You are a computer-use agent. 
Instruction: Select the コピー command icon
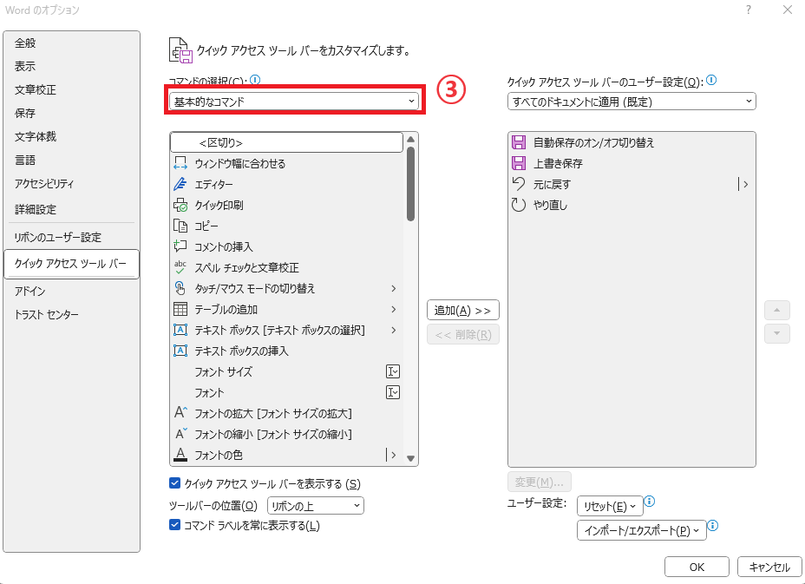(x=180, y=226)
